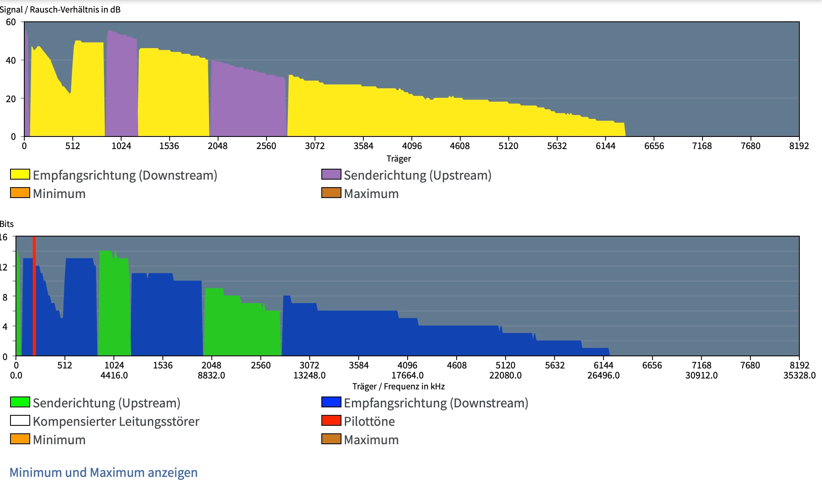The image size is (822, 484).
Task: Click brown Maximum swatch under SNR chart
Action: pyautogui.click(x=331, y=193)
